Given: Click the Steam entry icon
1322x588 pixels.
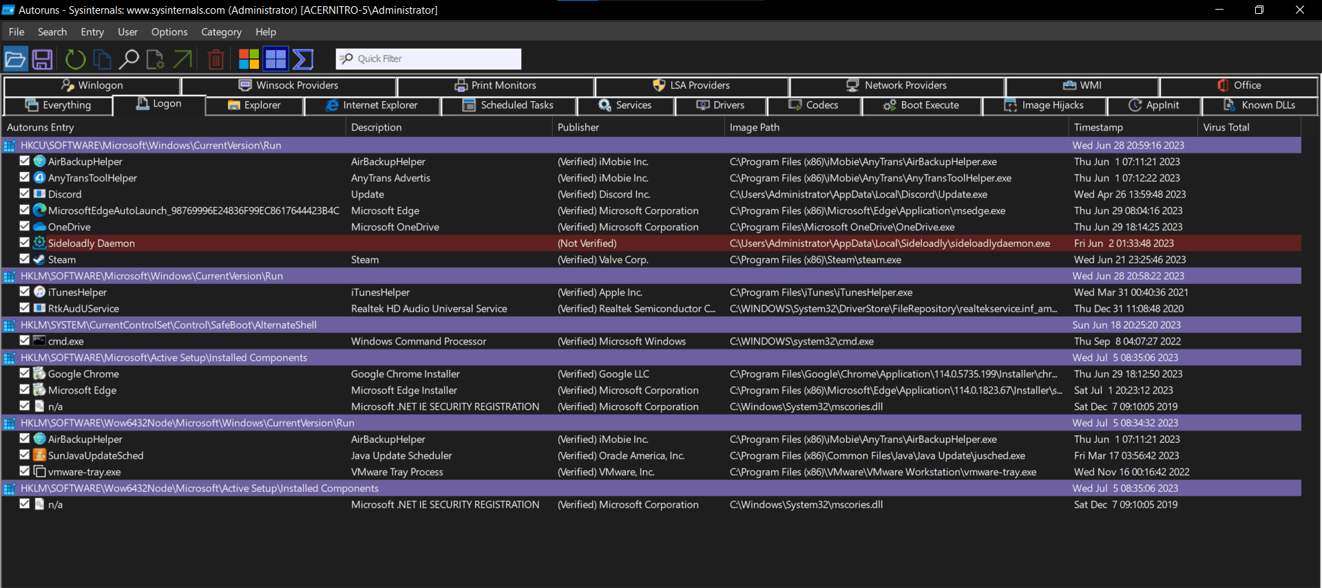Looking at the screenshot, I should 40,259.
